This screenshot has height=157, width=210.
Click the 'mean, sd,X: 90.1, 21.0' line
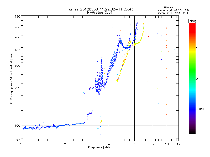pos(173,13)
